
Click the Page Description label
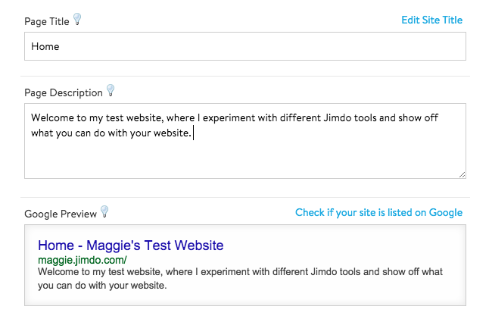coord(63,93)
